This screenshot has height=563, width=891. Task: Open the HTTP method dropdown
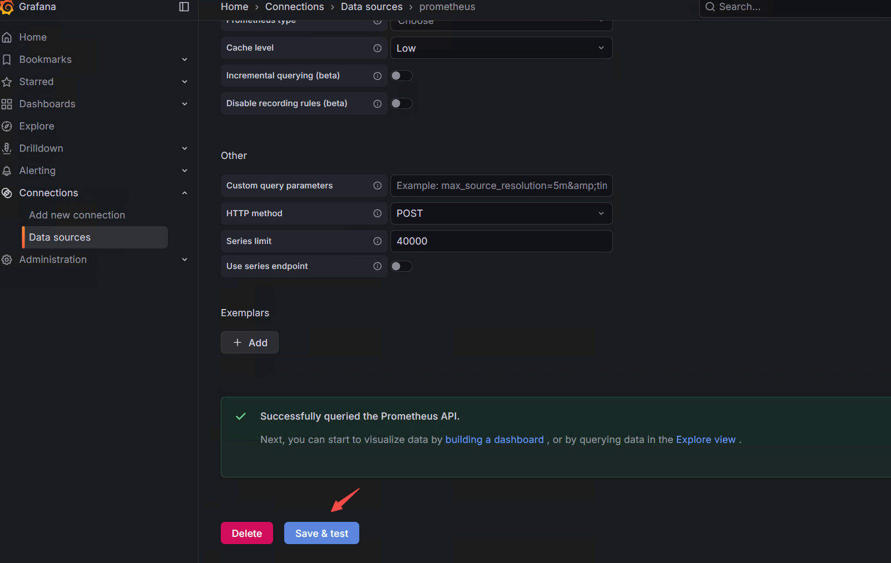pos(502,213)
